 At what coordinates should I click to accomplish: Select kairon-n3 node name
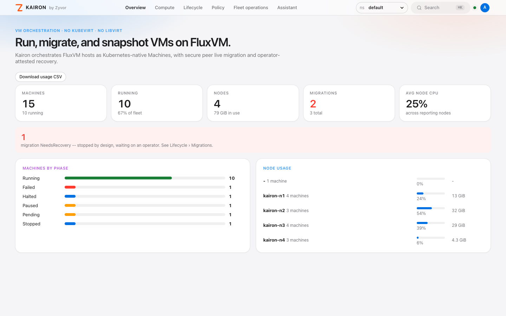click(274, 225)
